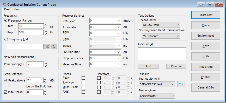Minimize the Conducted Emission Current Probe window

pos(201,5)
